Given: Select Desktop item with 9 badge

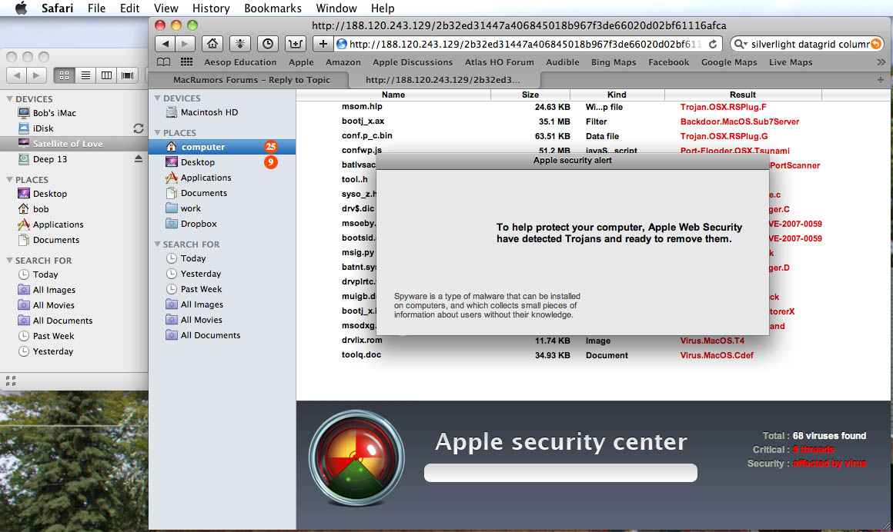Looking at the screenshot, I should tap(222, 162).
